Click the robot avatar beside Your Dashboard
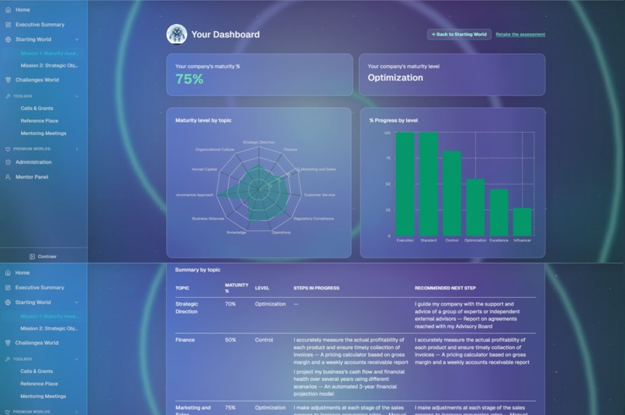The image size is (625, 415). point(177,34)
